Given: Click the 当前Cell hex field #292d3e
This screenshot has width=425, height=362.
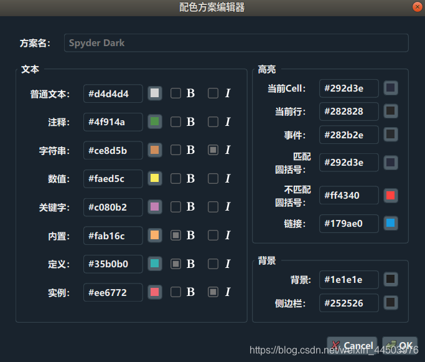Looking at the screenshot, I should (349, 88).
